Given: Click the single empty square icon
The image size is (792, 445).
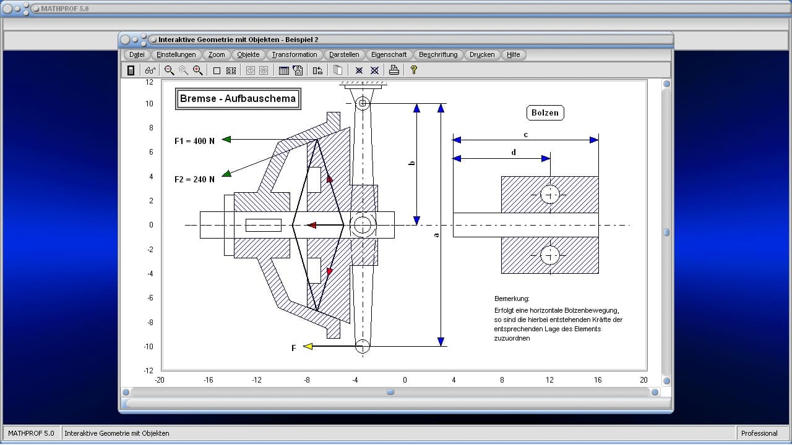Looking at the screenshot, I should [217, 70].
